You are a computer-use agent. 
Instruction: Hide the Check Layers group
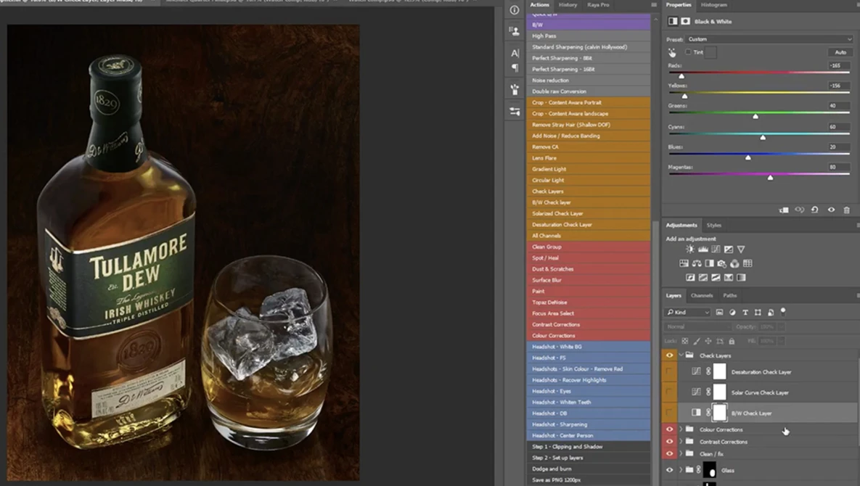pyautogui.click(x=669, y=355)
